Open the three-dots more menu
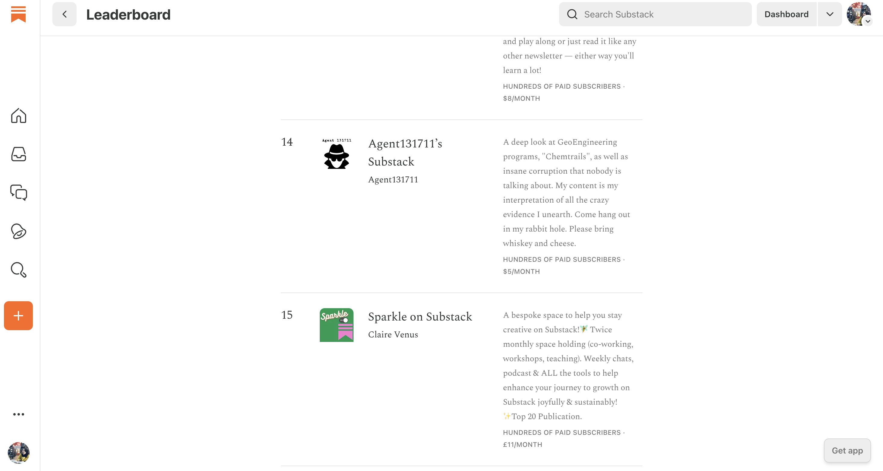This screenshot has width=883, height=471. 18,414
